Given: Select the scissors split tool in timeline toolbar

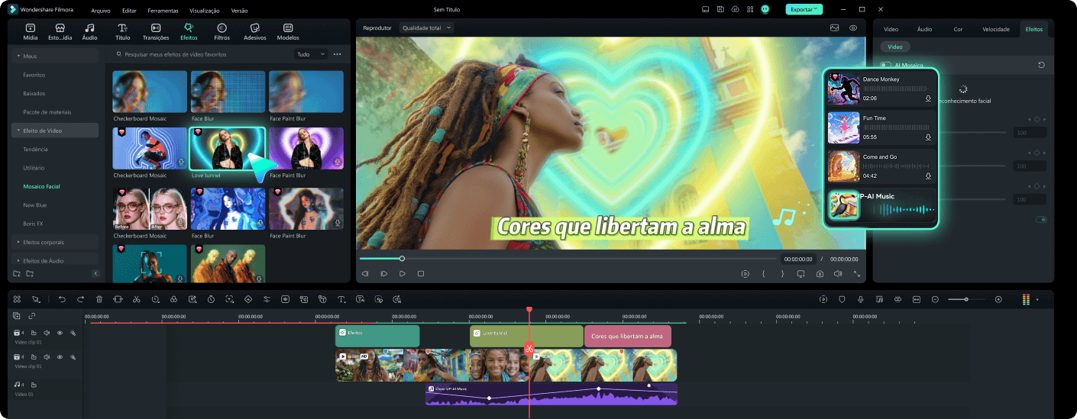Looking at the screenshot, I should [x=136, y=299].
